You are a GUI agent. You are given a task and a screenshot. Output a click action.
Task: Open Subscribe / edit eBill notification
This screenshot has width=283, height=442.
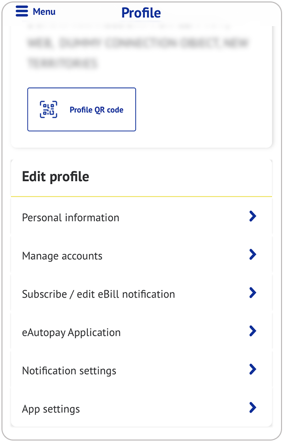pyautogui.click(x=141, y=294)
